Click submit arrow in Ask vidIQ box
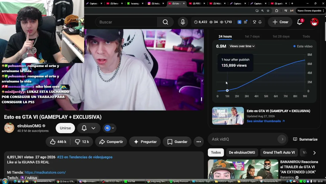The image size is (326, 184). [x=282, y=139]
